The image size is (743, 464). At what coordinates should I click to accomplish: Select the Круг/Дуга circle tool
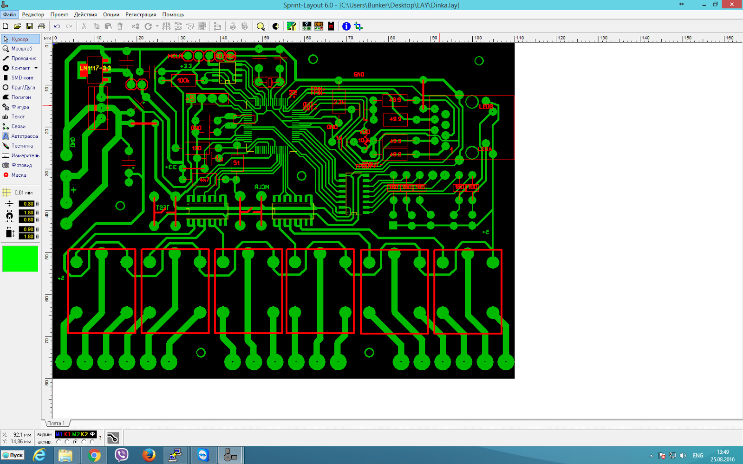pyautogui.click(x=20, y=88)
